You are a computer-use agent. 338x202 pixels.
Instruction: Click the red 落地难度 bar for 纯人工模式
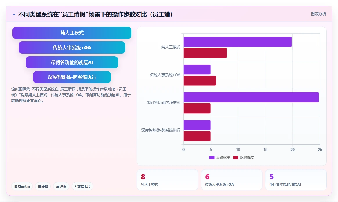(205, 53)
